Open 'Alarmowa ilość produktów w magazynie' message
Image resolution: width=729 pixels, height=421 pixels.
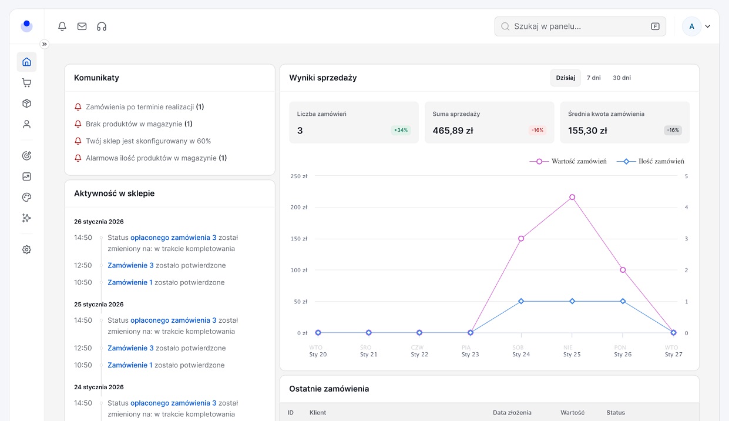click(x=156, y=158)
